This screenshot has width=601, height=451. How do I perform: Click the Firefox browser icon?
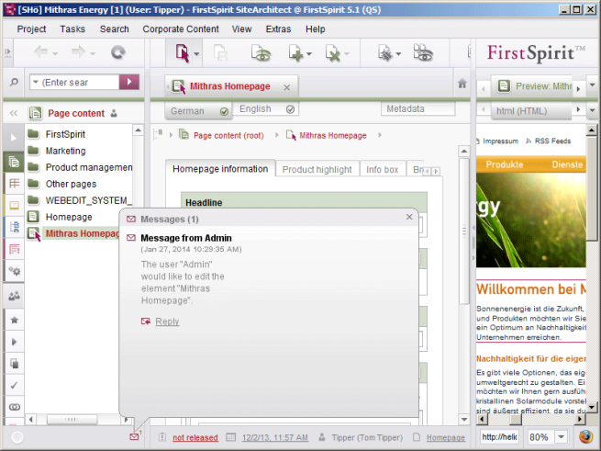pyautogui.click(x=585, y=437)
